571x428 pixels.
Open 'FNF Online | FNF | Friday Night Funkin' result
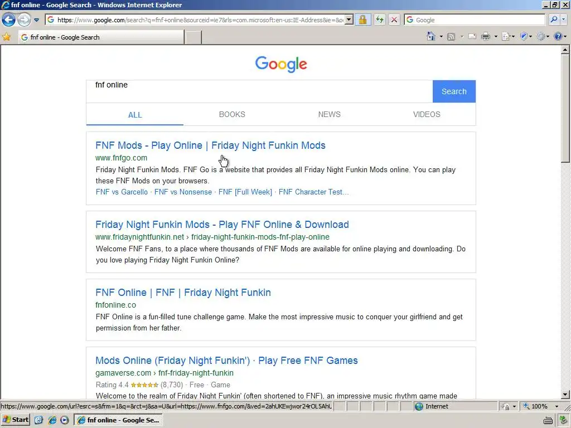[183, 293]
